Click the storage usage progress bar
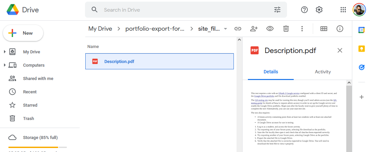This screenshot has height=152, width=370. tap(37, 147)
